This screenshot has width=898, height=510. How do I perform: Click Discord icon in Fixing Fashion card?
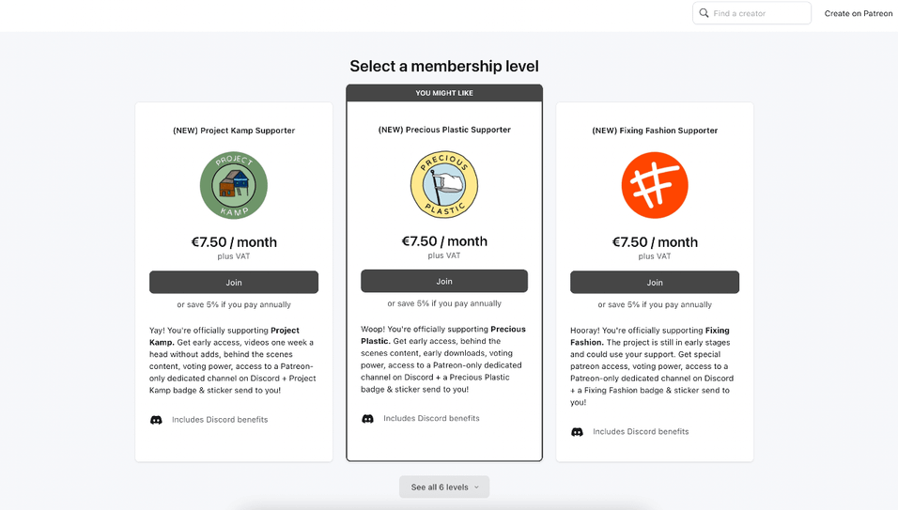click(x=577, y=432)
